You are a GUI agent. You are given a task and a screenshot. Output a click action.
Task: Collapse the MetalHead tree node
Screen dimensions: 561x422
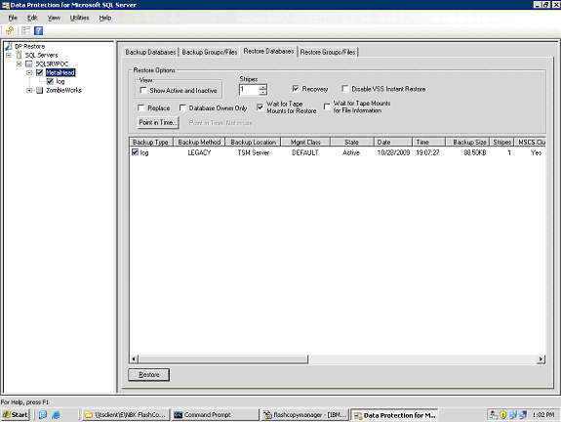tap(29, 72)
